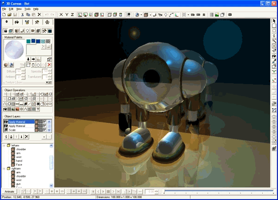Pick the teal color swatch in Material Palette
The image size is (278, 200).
pos(29,41)
